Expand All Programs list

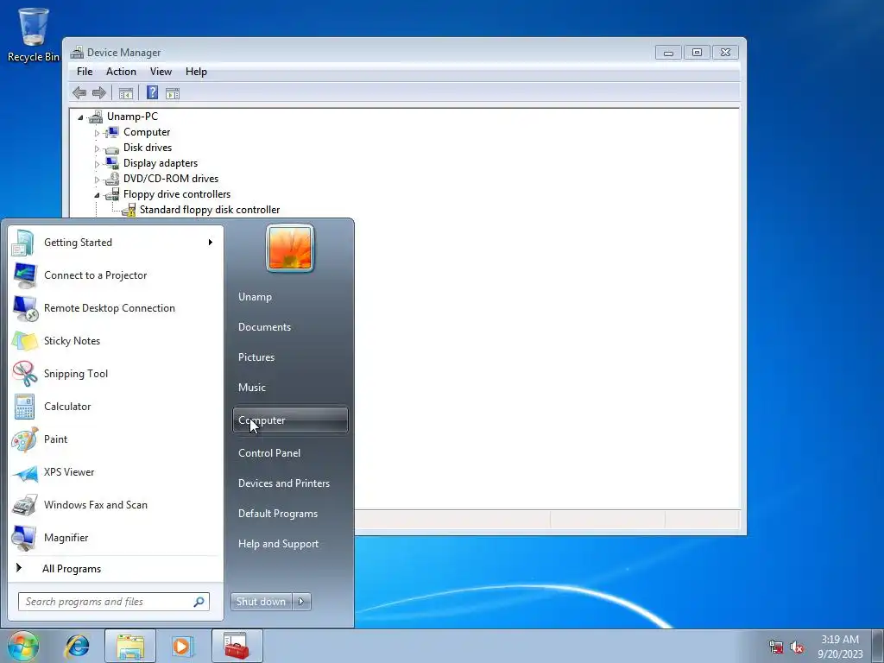tap(115, 569)
